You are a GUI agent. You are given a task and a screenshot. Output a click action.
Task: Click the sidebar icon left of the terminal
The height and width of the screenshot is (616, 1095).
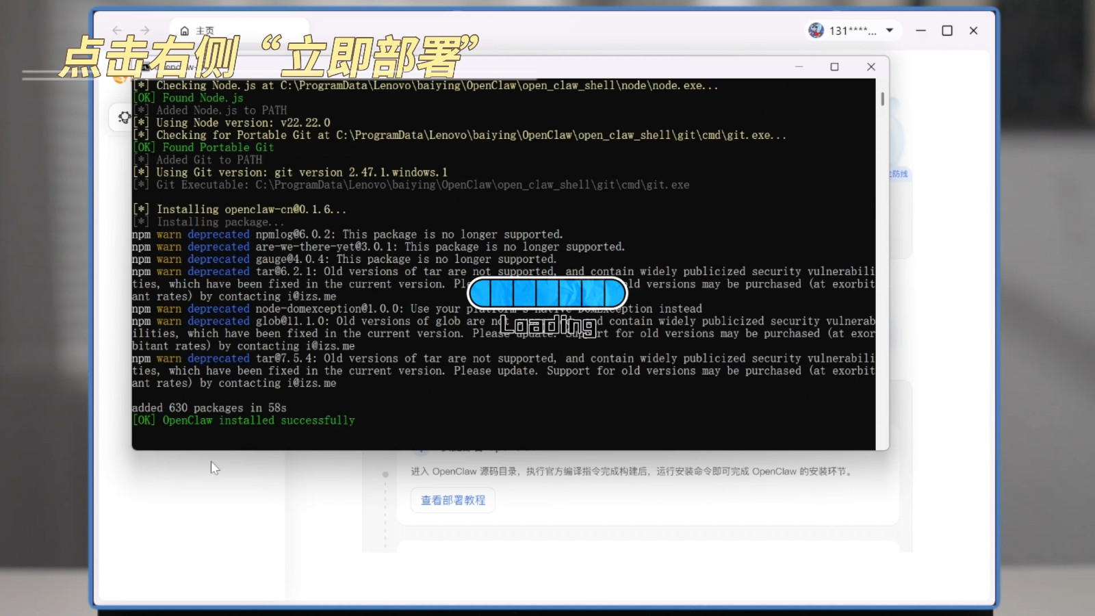124,117
